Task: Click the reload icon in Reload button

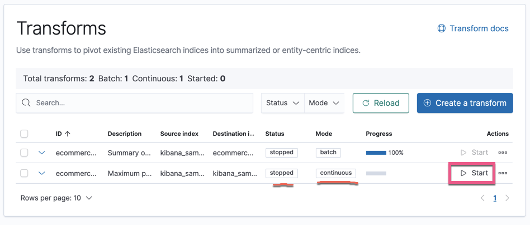Action: pos(366,103)
